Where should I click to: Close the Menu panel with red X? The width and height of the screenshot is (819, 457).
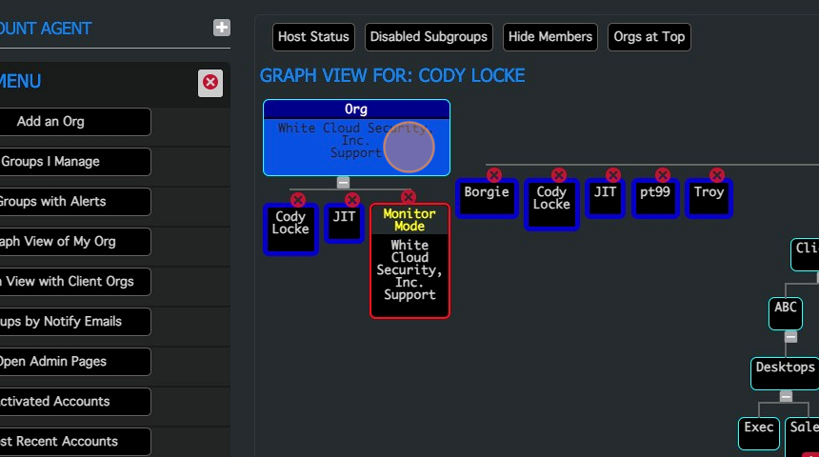pos(210,83)
